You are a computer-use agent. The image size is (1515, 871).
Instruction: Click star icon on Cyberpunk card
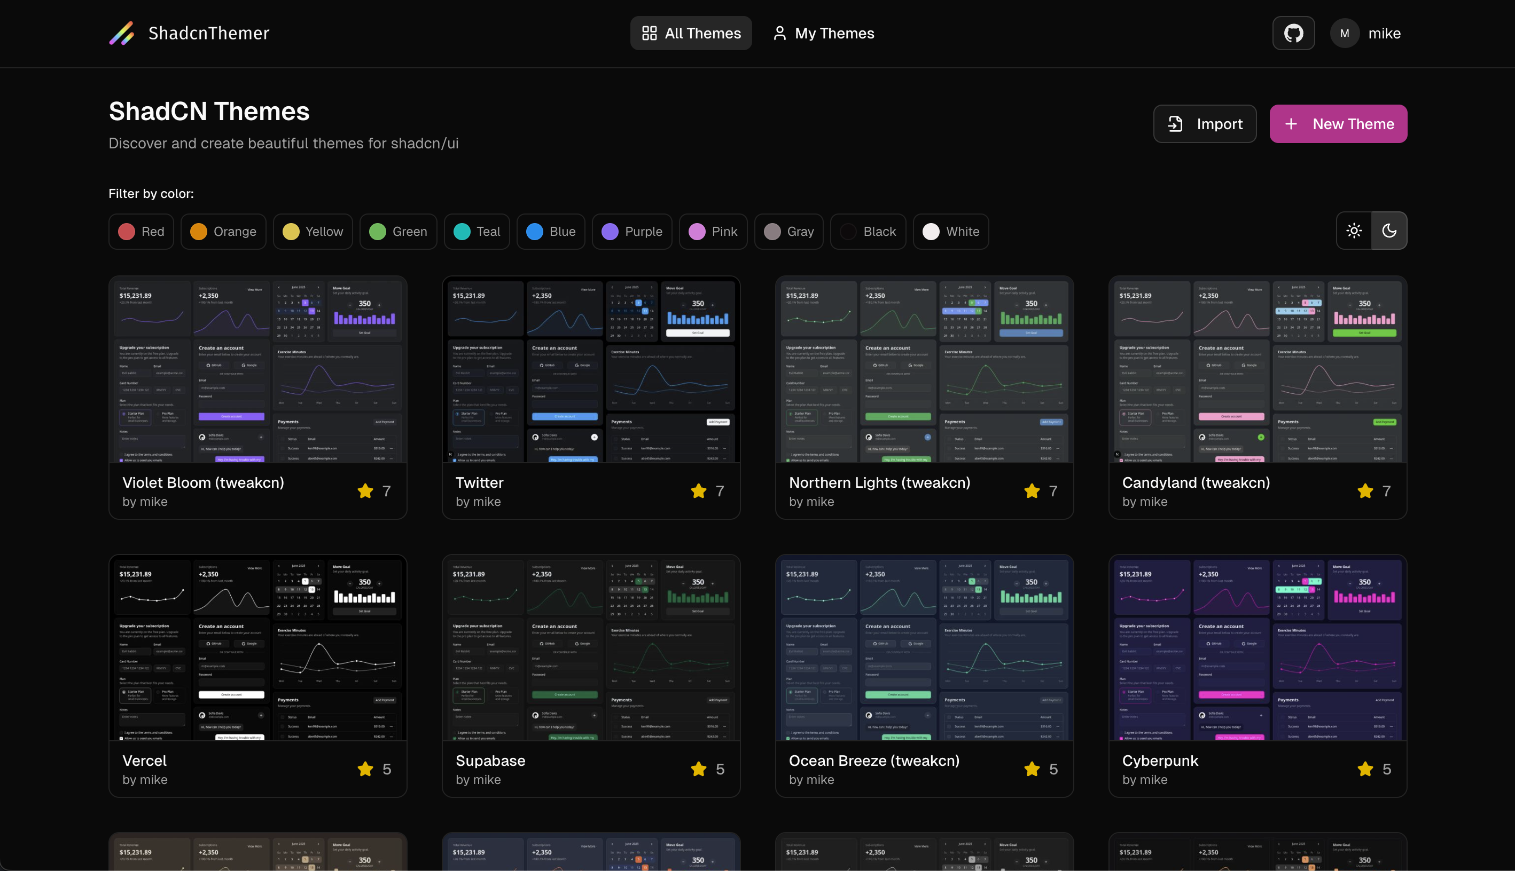pos(1365,769)
